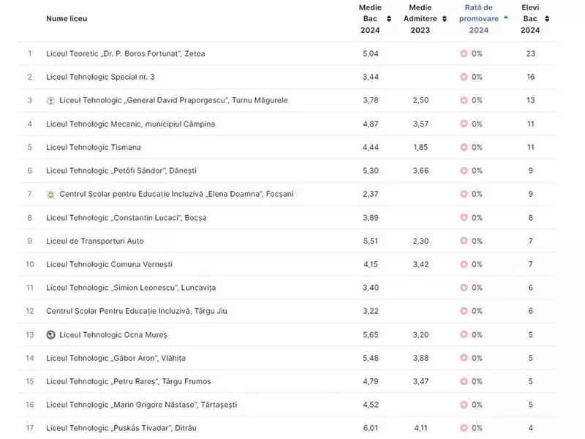Click the 6,01 Medie Bac value
This screenshot has width=585, height=439.
(371, 428)
